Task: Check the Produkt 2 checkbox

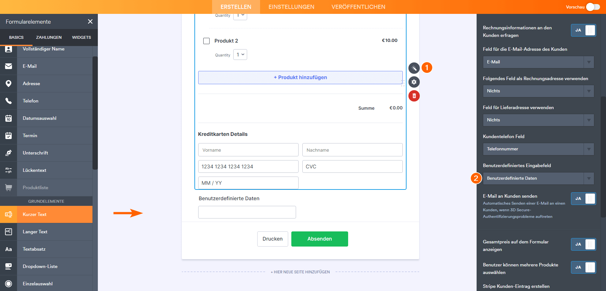Action: tap(206, 41)
